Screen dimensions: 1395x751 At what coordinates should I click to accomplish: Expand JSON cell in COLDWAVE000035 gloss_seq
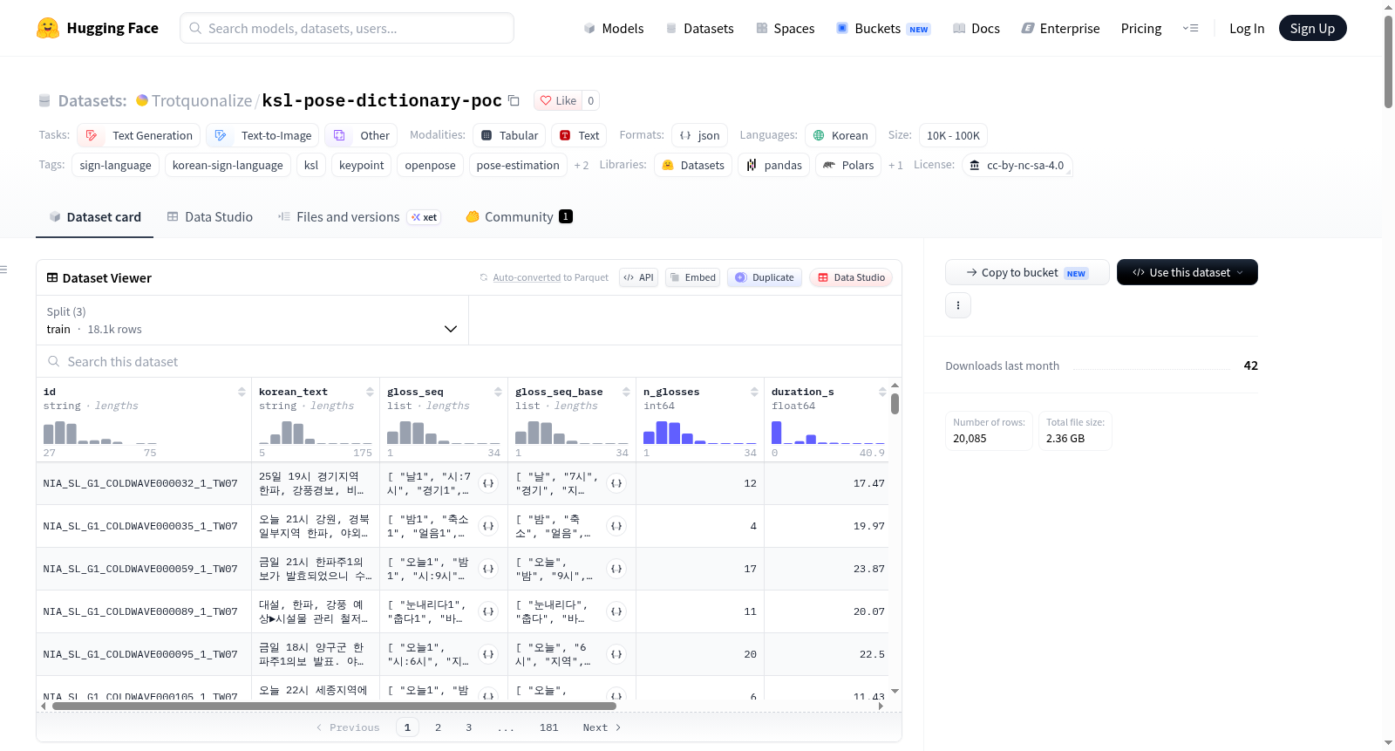click(488, 526)
